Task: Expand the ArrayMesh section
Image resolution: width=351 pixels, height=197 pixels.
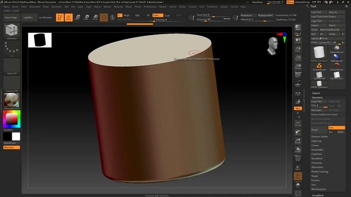Action: tap(318, 195)
